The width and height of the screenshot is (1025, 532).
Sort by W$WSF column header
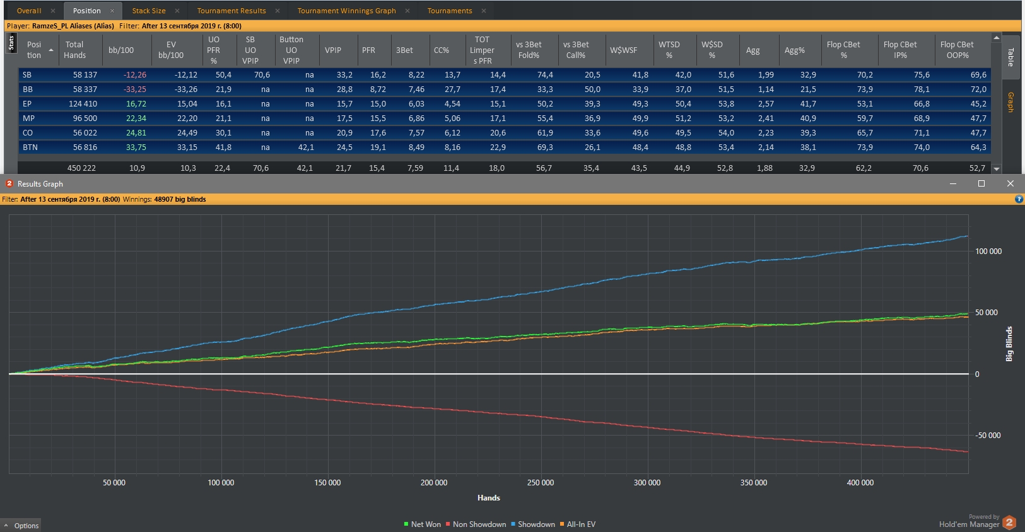(x=629, y=50)
